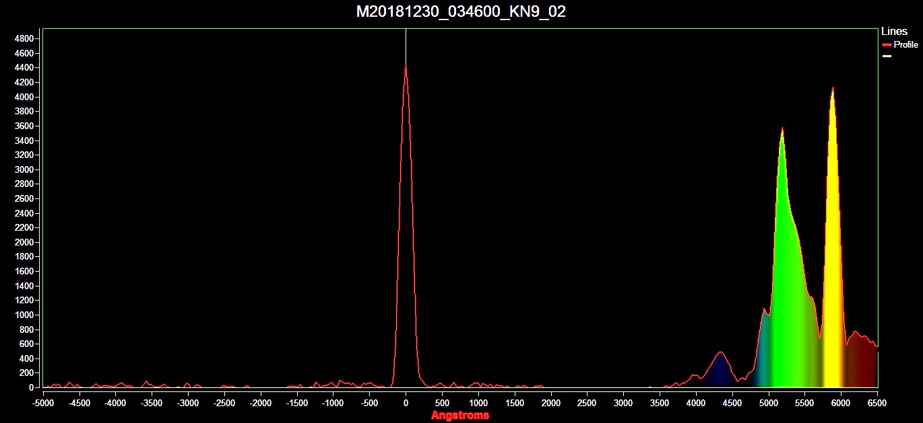Select the Profile legend entry label
Screen dimensions: 923x423
(905, 44)
